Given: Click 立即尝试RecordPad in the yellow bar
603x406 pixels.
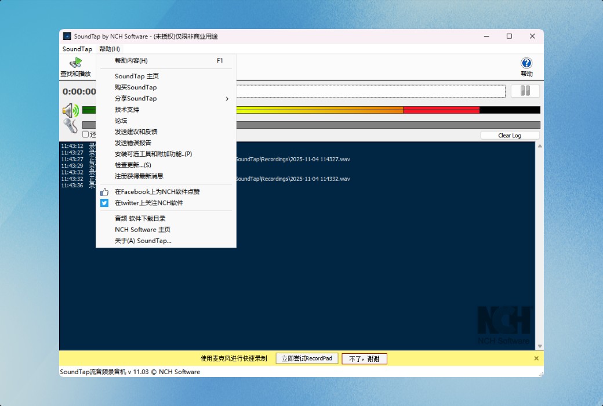Looking at the screenshot, I should pyautogui.click(x=306, y=358).
